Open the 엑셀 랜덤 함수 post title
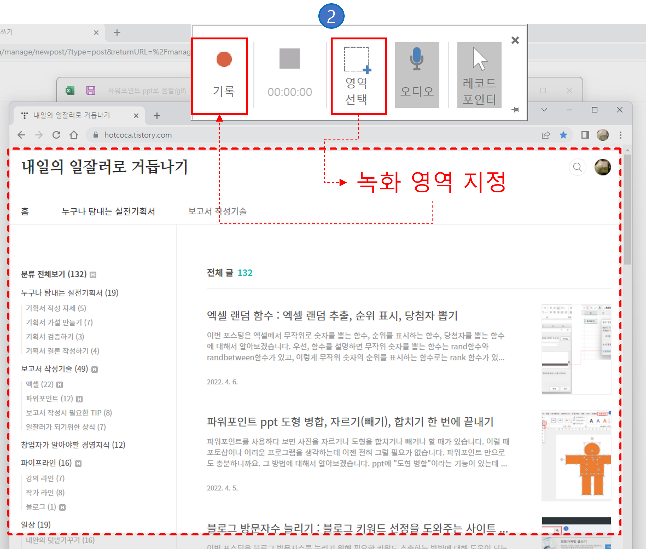 [x=332, y=316]
